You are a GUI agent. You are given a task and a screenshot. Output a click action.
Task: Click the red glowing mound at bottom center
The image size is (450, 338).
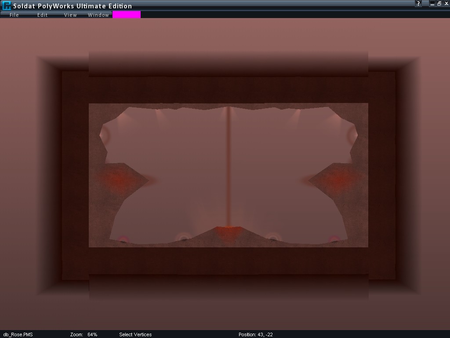228,232
